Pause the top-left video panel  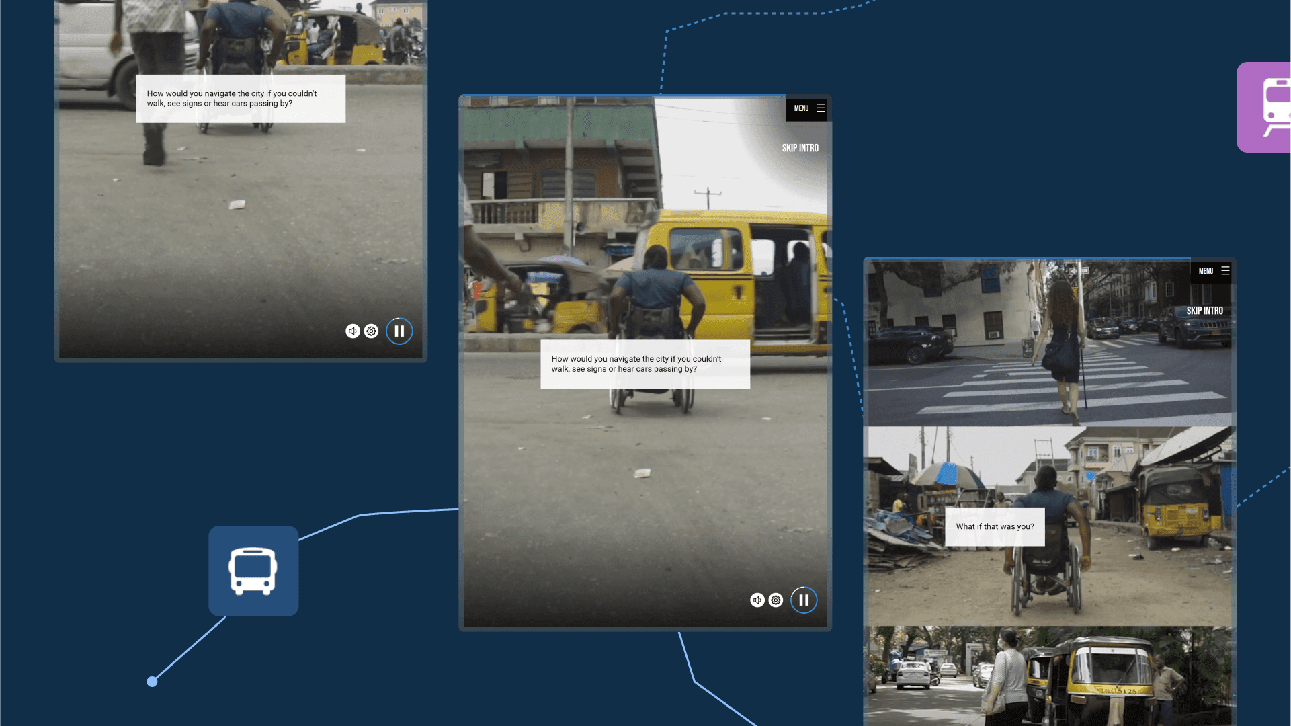pyautogui.click(x=399, y=331)
